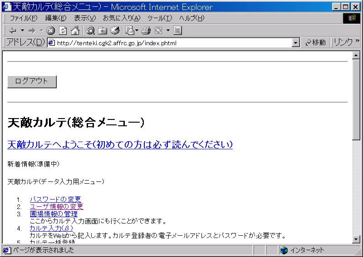Click the address bar URL field
The height and width of the screenshot is (257, 363).
click(172, 43)
